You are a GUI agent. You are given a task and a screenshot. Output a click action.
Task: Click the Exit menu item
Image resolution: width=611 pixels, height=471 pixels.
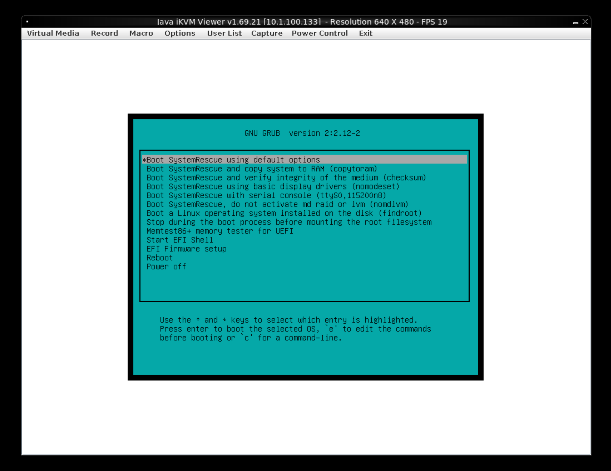pos(366,33)
